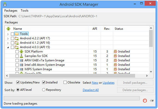Open the Tools menu

tap(25, 11)
